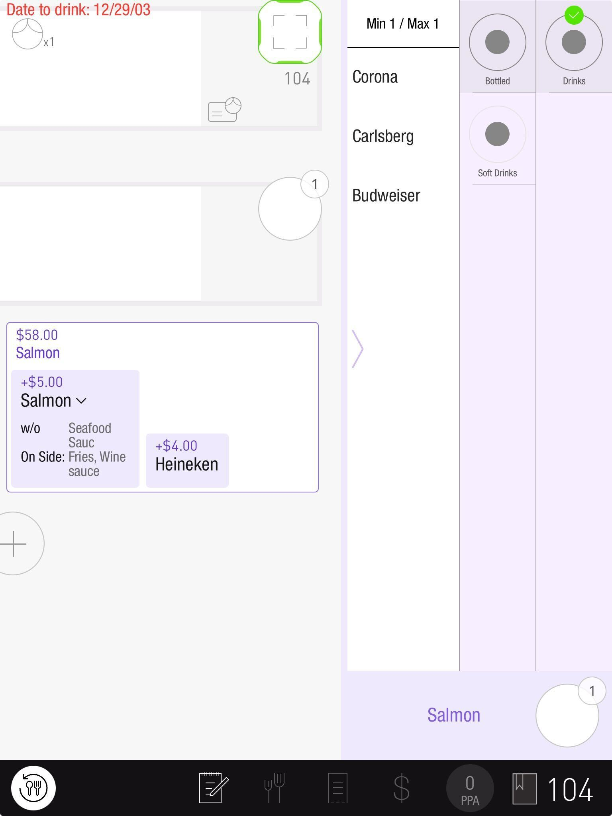
Task: Tap the dollar sign payment icon
Action: [x=401, y=788]
